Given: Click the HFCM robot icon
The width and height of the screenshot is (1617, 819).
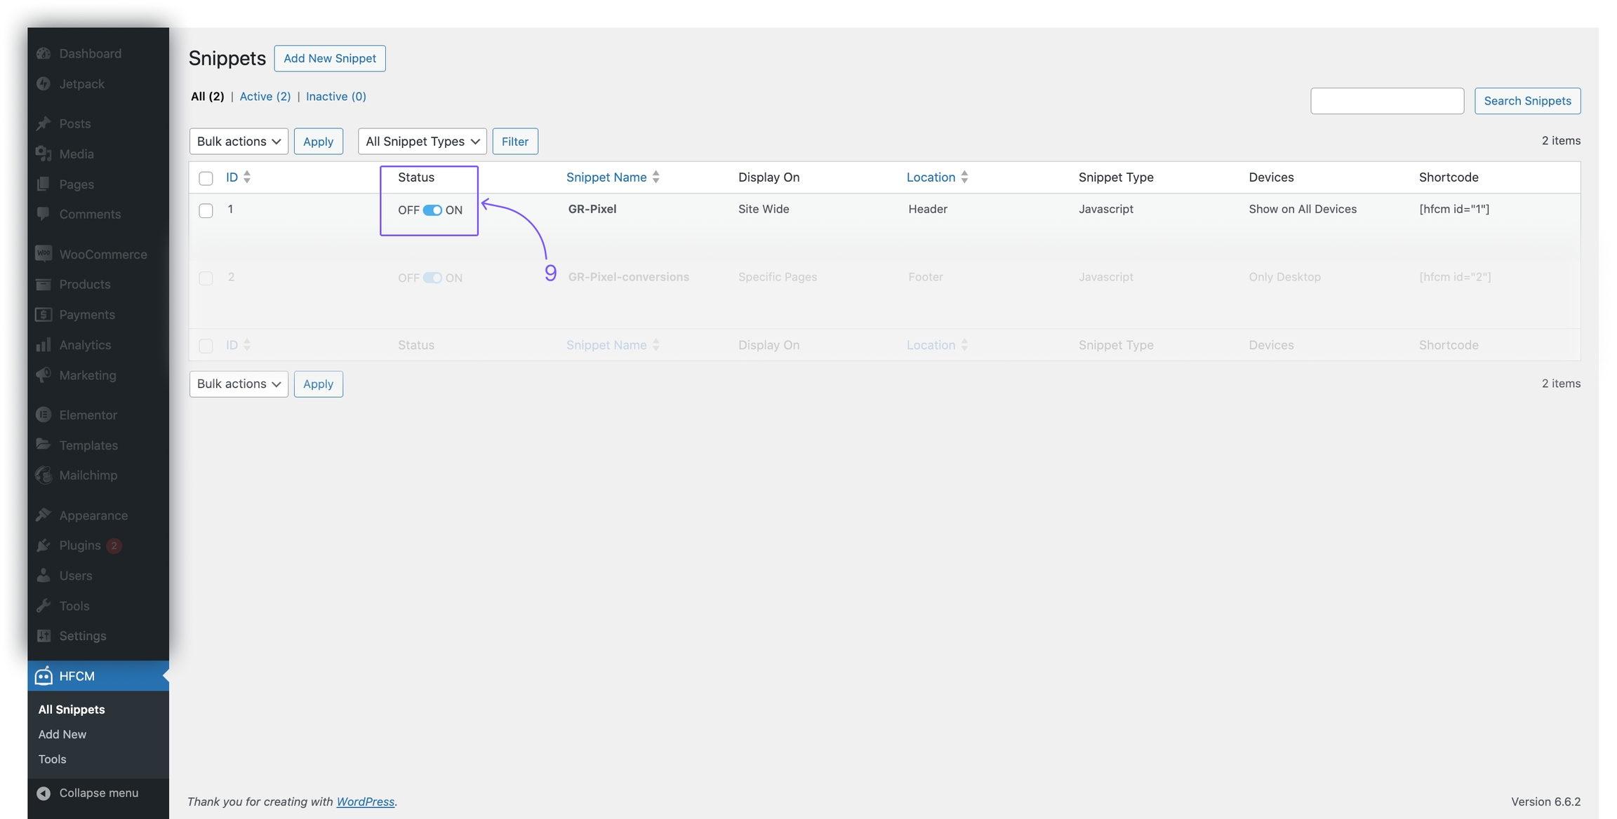Looking at the screenshot, I should (44, 675).
